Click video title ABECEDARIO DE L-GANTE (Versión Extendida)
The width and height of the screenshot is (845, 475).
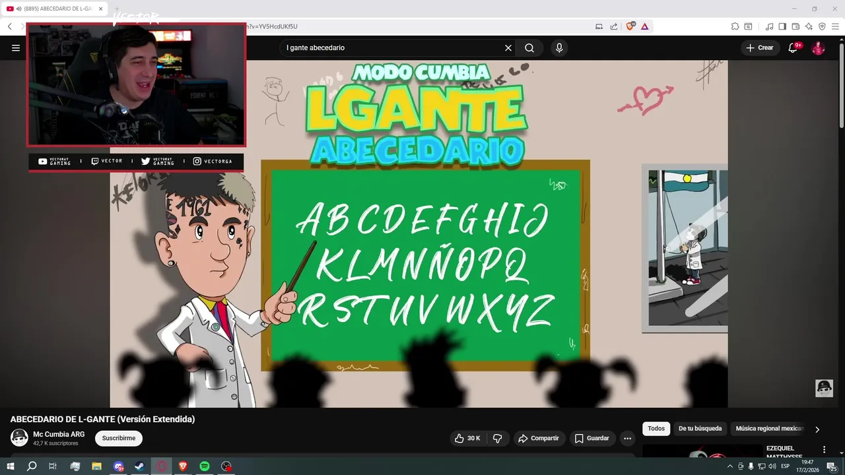102,419
